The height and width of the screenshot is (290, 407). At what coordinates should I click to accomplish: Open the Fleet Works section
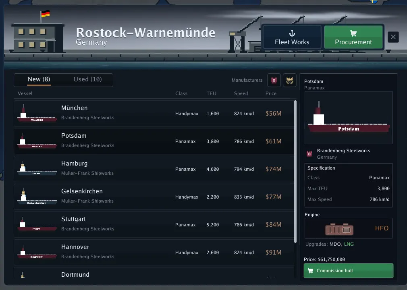292,37
